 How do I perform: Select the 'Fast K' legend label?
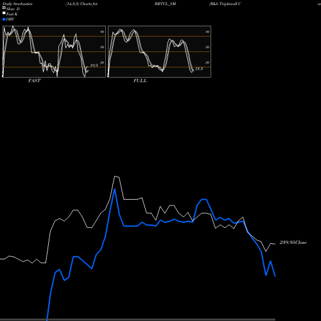tap(12, 14)
